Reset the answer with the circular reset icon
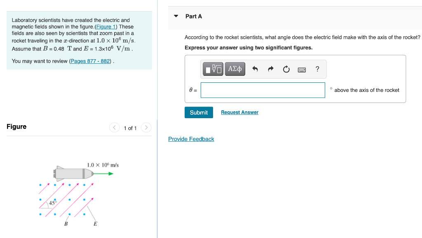This screenshot has height=238, width=422. [286, 69]
